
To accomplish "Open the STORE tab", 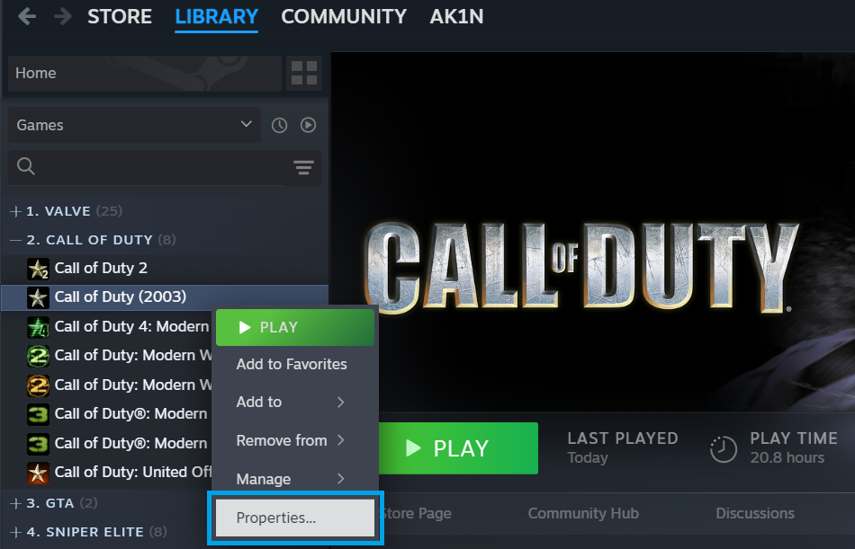I will pos(120,16).
